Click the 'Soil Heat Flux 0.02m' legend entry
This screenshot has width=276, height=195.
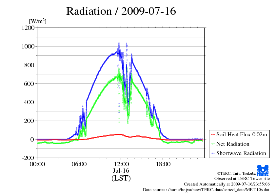[x=239, y=135]
